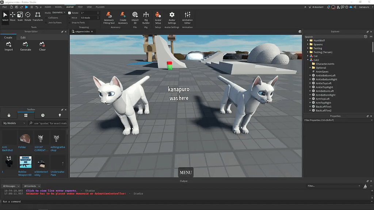
Task: Open notifications bell
Action: pyautogui.click(x=328, y=7)
